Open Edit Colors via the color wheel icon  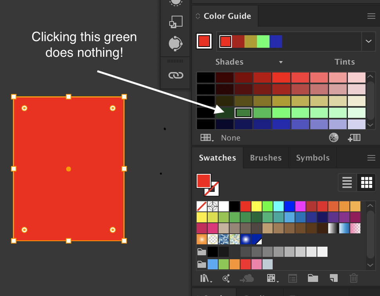(x=333, y=137)
